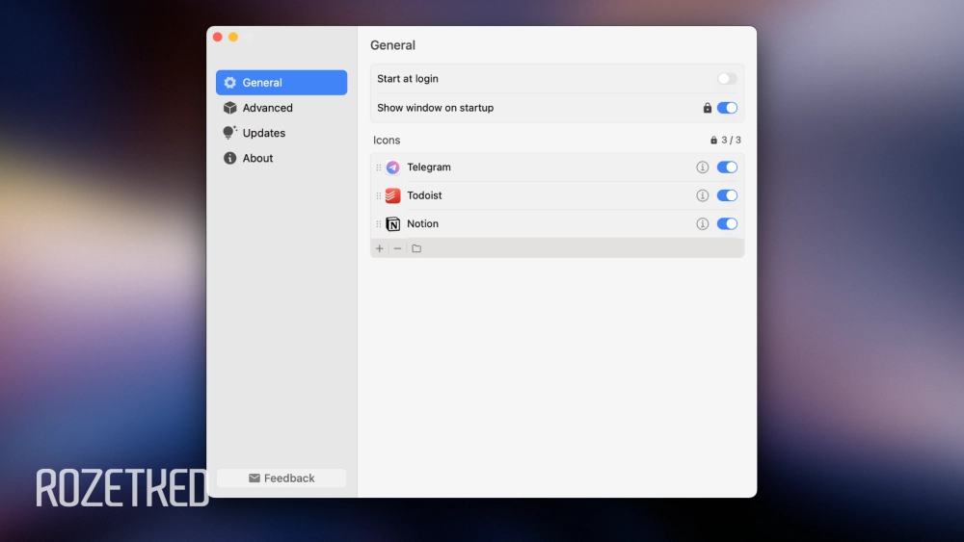
Task: Switch off the Notion toggle
Action: (727, 224)
